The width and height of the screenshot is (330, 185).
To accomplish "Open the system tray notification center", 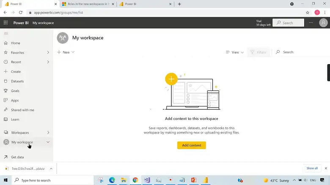I will click(x=322, y=180).
